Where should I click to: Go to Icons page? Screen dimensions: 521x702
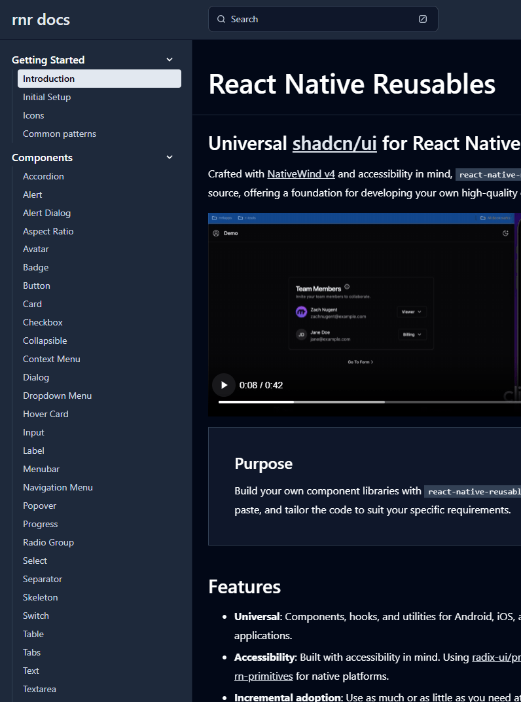click(x=33, y=115)
